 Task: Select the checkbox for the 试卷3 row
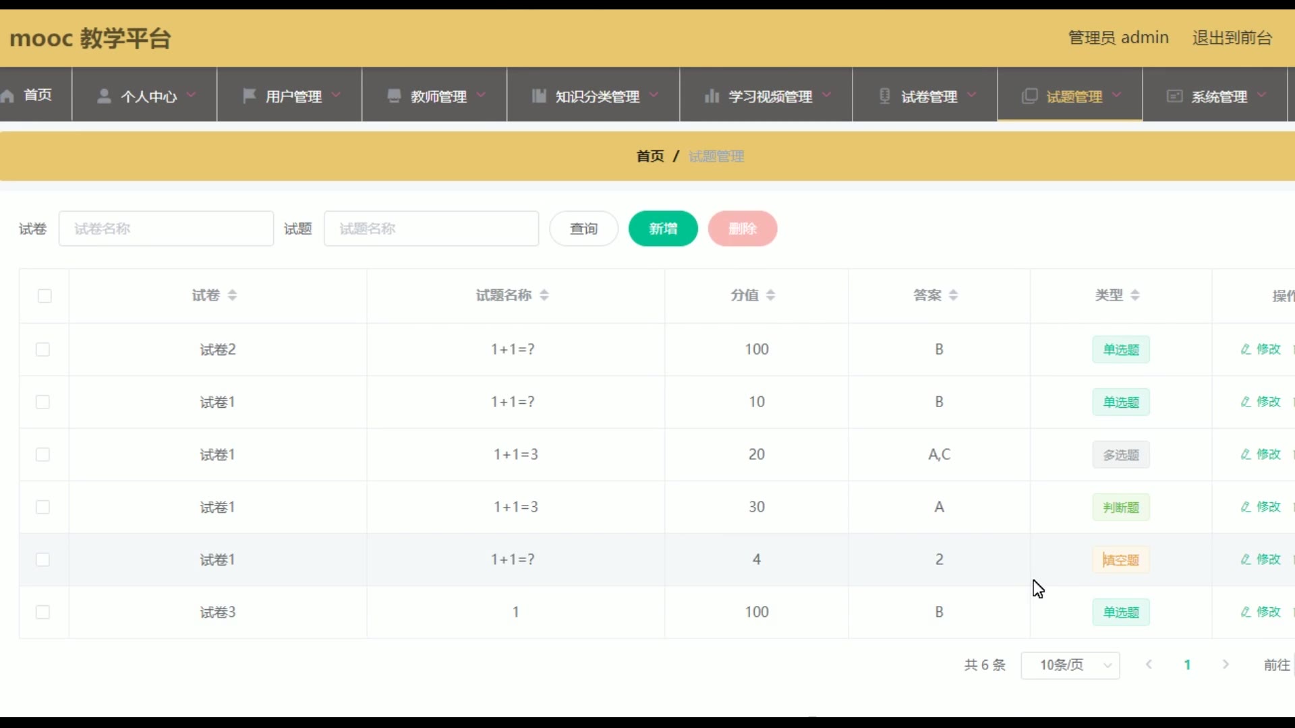43,612
